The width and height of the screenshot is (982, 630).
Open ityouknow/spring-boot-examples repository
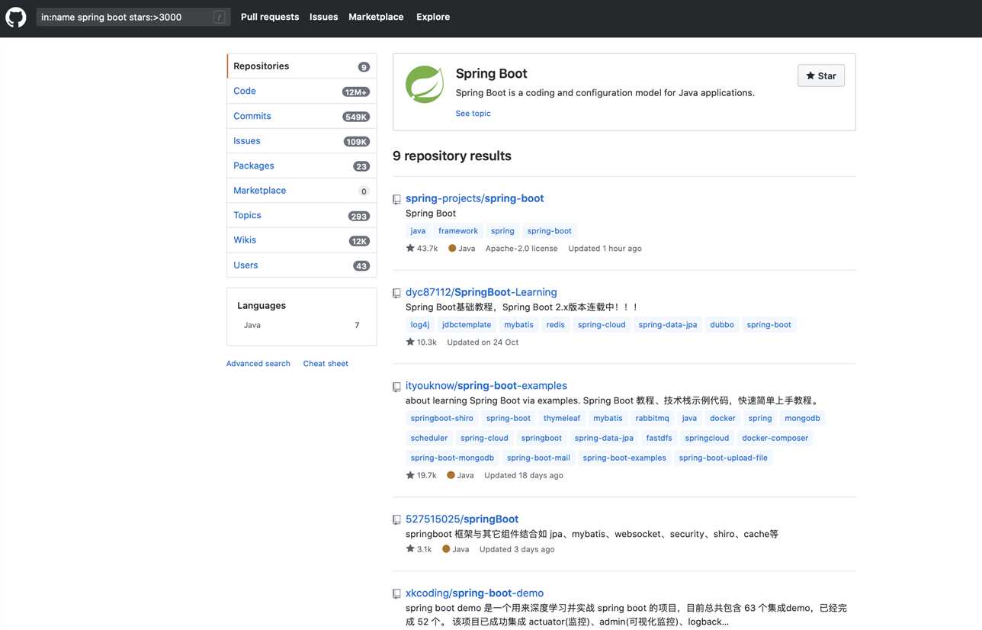coord(486,386)
